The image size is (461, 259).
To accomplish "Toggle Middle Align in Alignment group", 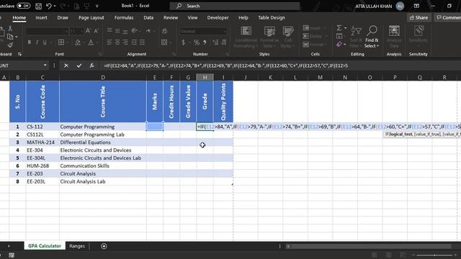I will (117, 30).
